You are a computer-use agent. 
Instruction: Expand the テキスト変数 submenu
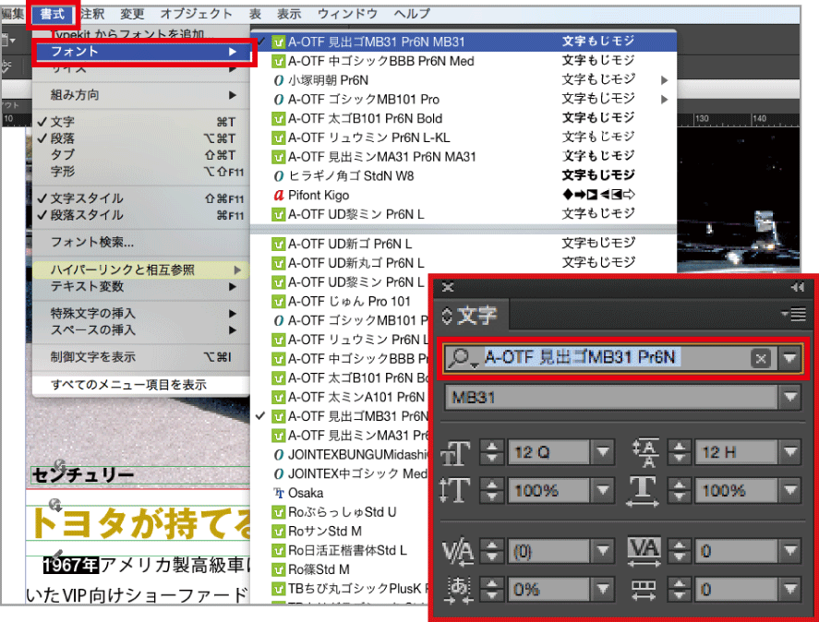point(141,287)
